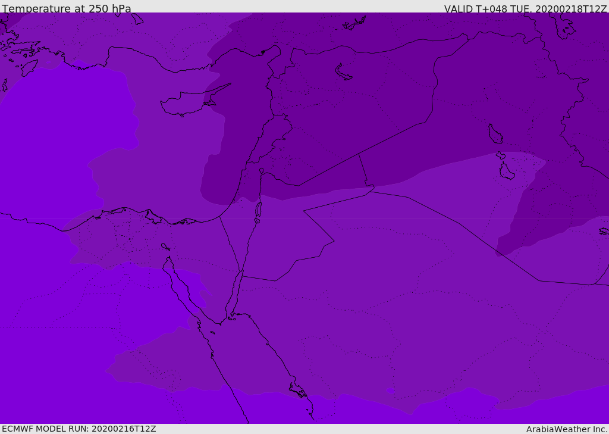Click the 'ArabiaWeather Inc' credit text

[x=566, y=429]
